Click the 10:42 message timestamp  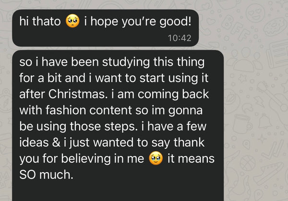coord(180,38)
